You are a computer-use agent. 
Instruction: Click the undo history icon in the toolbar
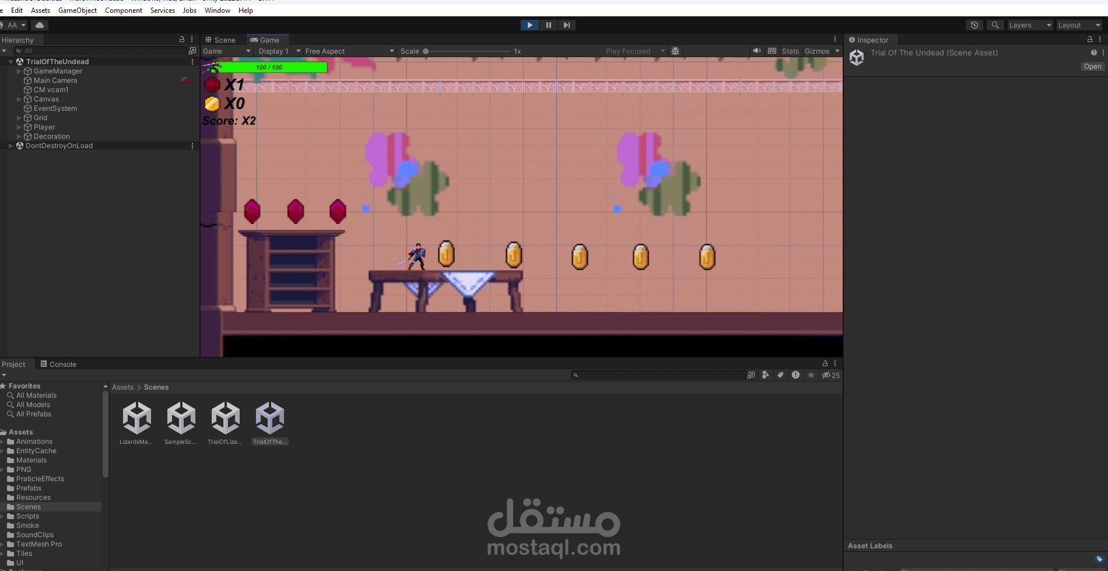(974, 25)
